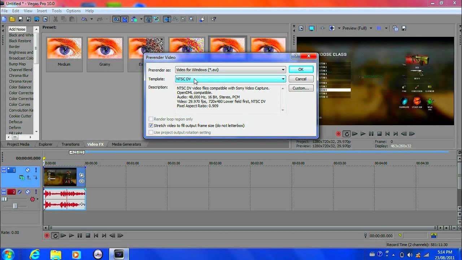462x260 pixels.
Task: Toggle the preview overlays grid icon
Action: click(x=379, y=28)
